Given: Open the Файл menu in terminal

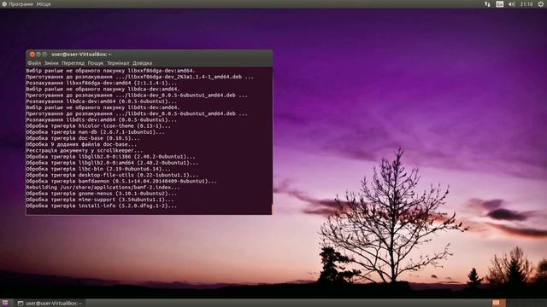Looking at the screenshot, I should click(34, 63).
